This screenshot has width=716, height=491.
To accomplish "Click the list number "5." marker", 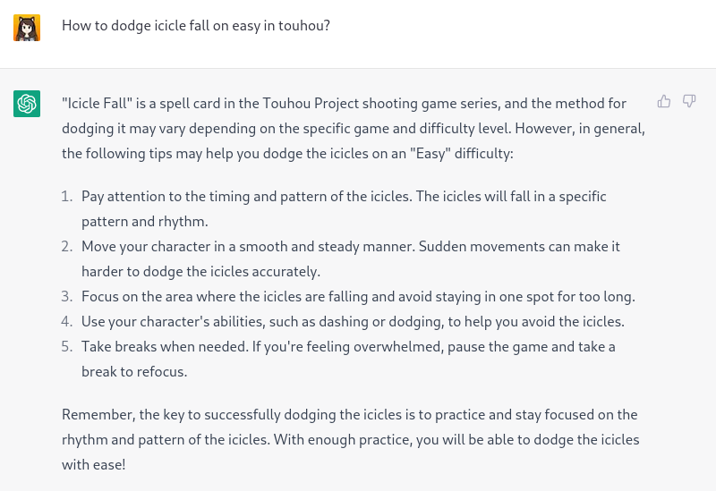I will (x=66, y=346).
